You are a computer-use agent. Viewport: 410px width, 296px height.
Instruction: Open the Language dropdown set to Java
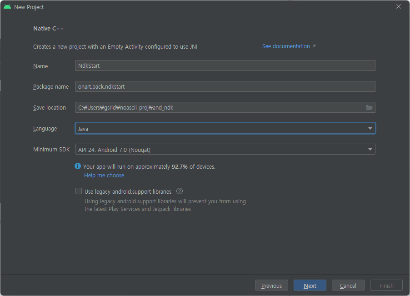(x=225, y=128)
